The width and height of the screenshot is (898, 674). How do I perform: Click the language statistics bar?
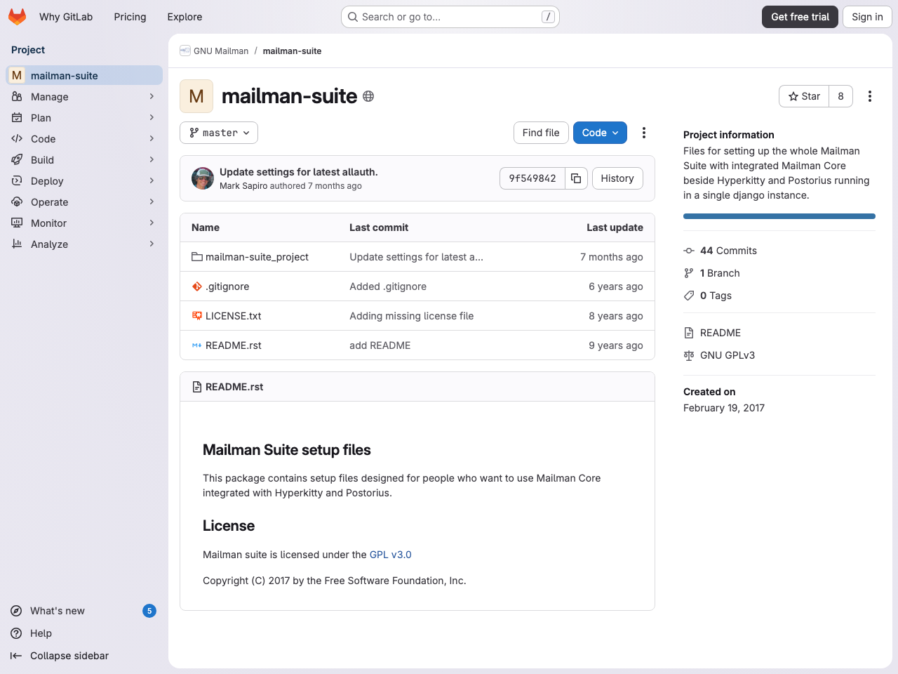[x=779, y=216]
